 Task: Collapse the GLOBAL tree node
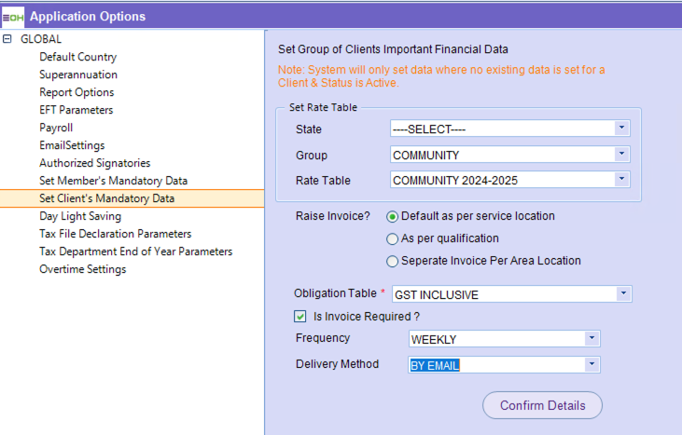[7, 39]
